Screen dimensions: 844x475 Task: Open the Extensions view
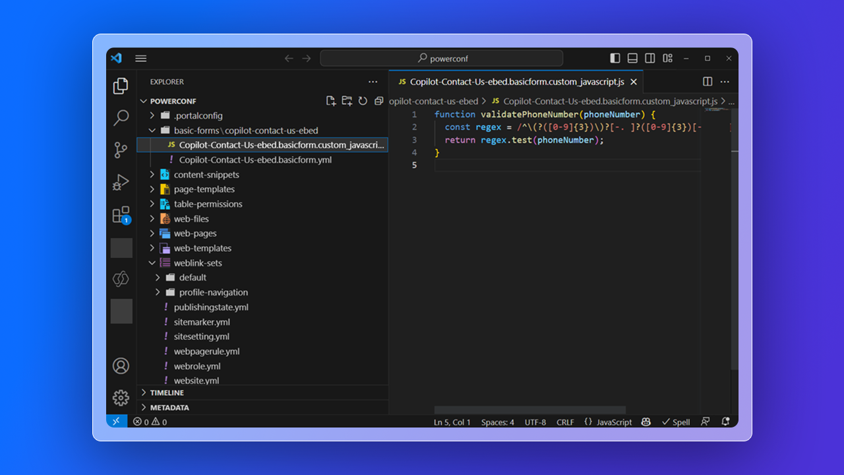pyautogui.click(x=121, y=214)
